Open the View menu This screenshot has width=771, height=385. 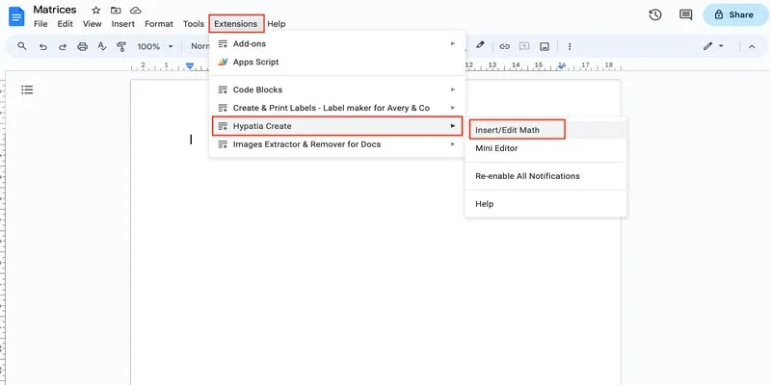click(92, 23)
